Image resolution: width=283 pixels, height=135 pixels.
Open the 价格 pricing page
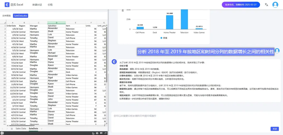(x=50, y=5)
